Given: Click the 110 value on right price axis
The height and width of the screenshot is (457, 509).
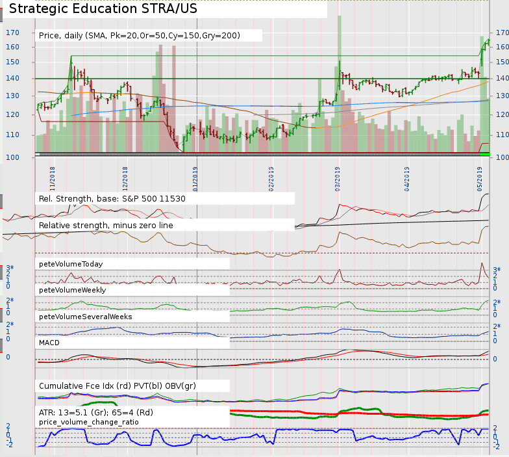Looking at the screenshot, I should [x=503, y=135].
